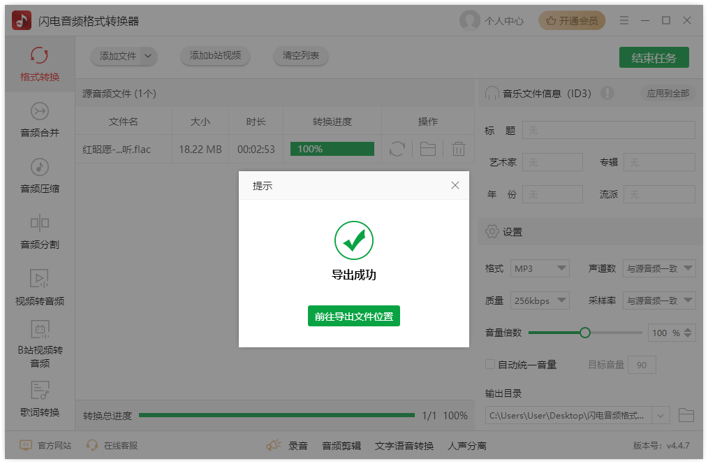Switch to the 音频分割 tool
The width and height of the screenshot is (708, 464).
40,233
